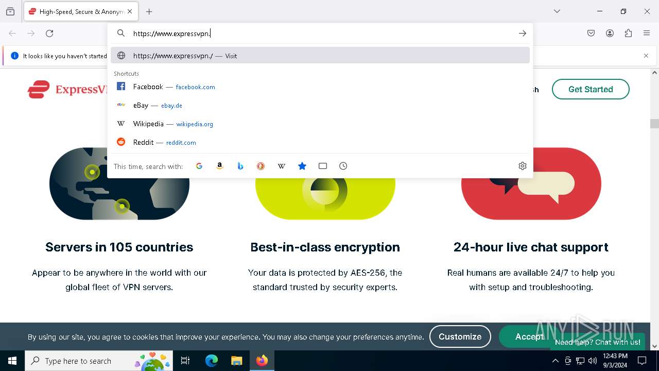This screenshot has height=371, width=659.
Task: Click the chat bubbles illustration
Action: coord(531,184)
